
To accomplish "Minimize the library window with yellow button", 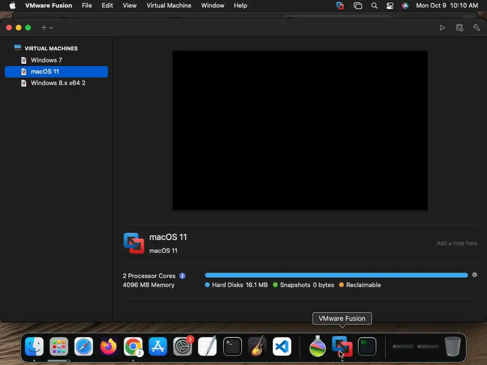I will pos(19,28).
